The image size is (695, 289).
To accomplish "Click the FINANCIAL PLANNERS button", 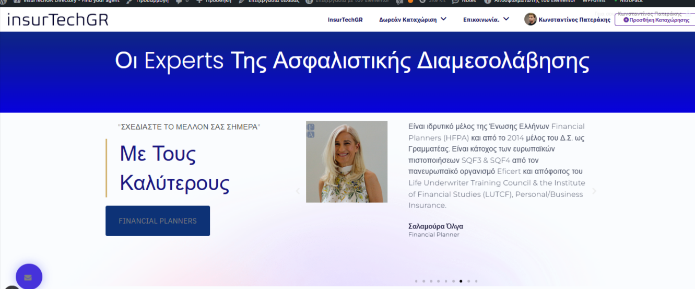I will click(158, 221).
